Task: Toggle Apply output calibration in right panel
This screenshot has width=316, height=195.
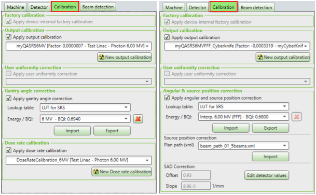Action: pos(167,37)
